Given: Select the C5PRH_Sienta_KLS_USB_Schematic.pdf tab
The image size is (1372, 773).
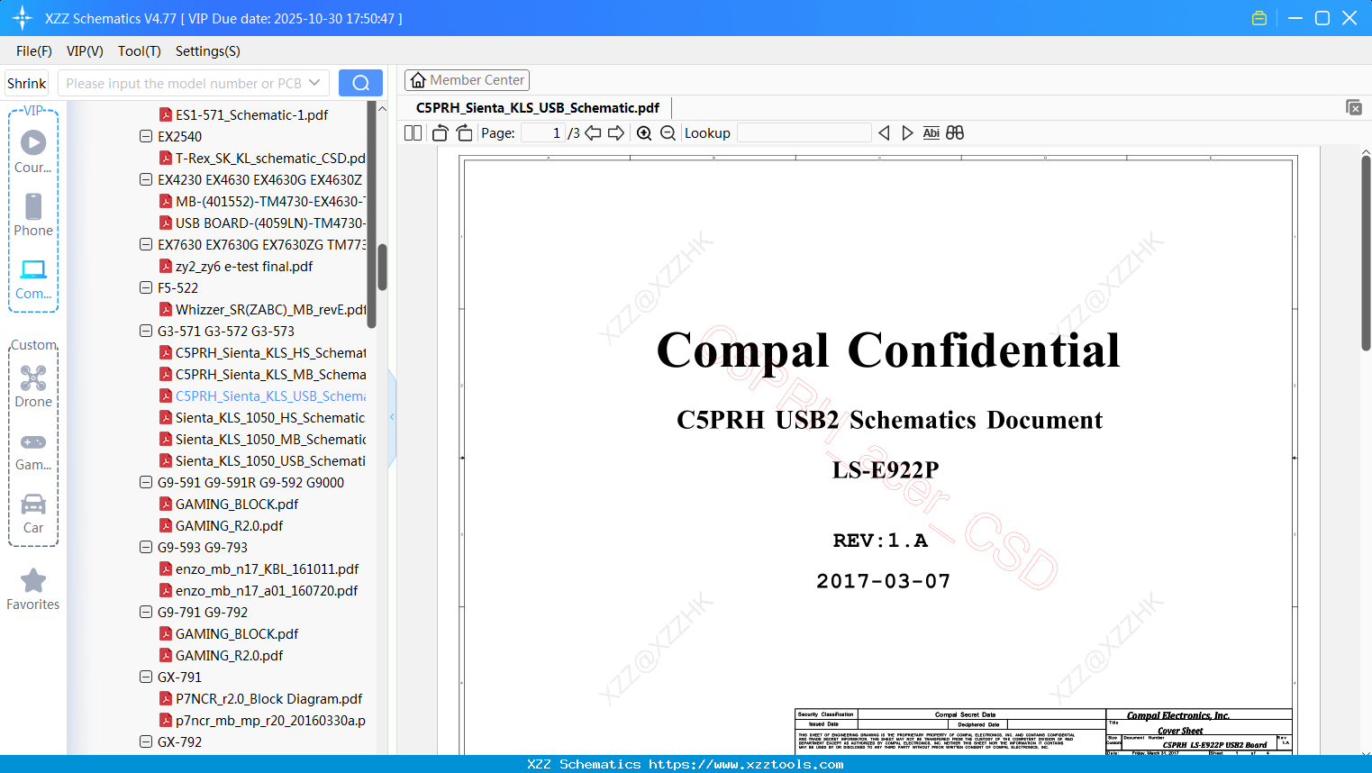Looking at the screenshot, I should tap(538, 108).
